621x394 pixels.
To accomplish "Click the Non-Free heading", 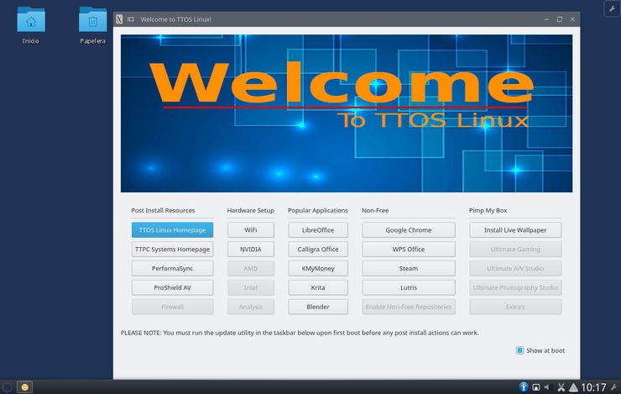I will pyautogui.click(x=375, y=211).
